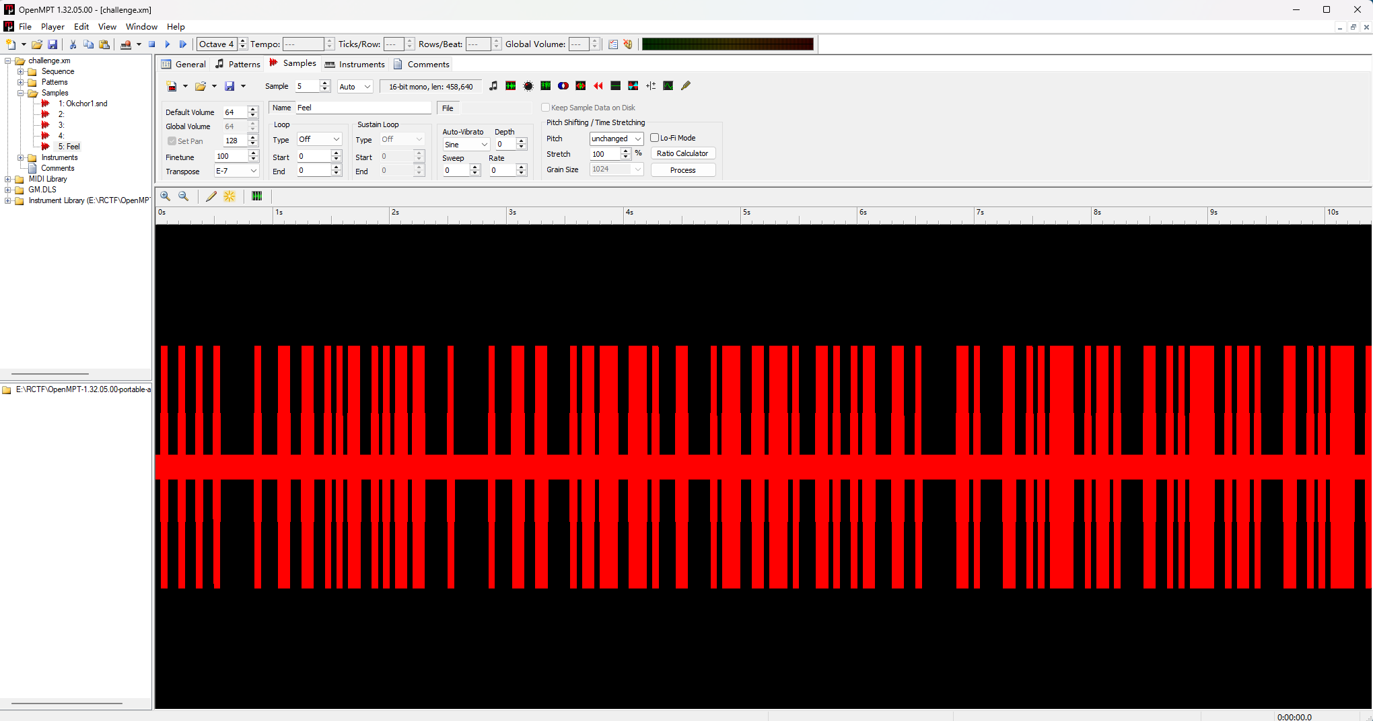Click the Zoom Out magnifier icon
1373x721 pixels.
tap(183, 196)
